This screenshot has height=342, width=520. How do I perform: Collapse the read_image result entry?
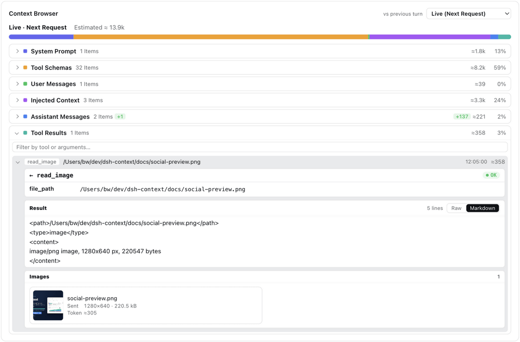(x=18, y=162)
